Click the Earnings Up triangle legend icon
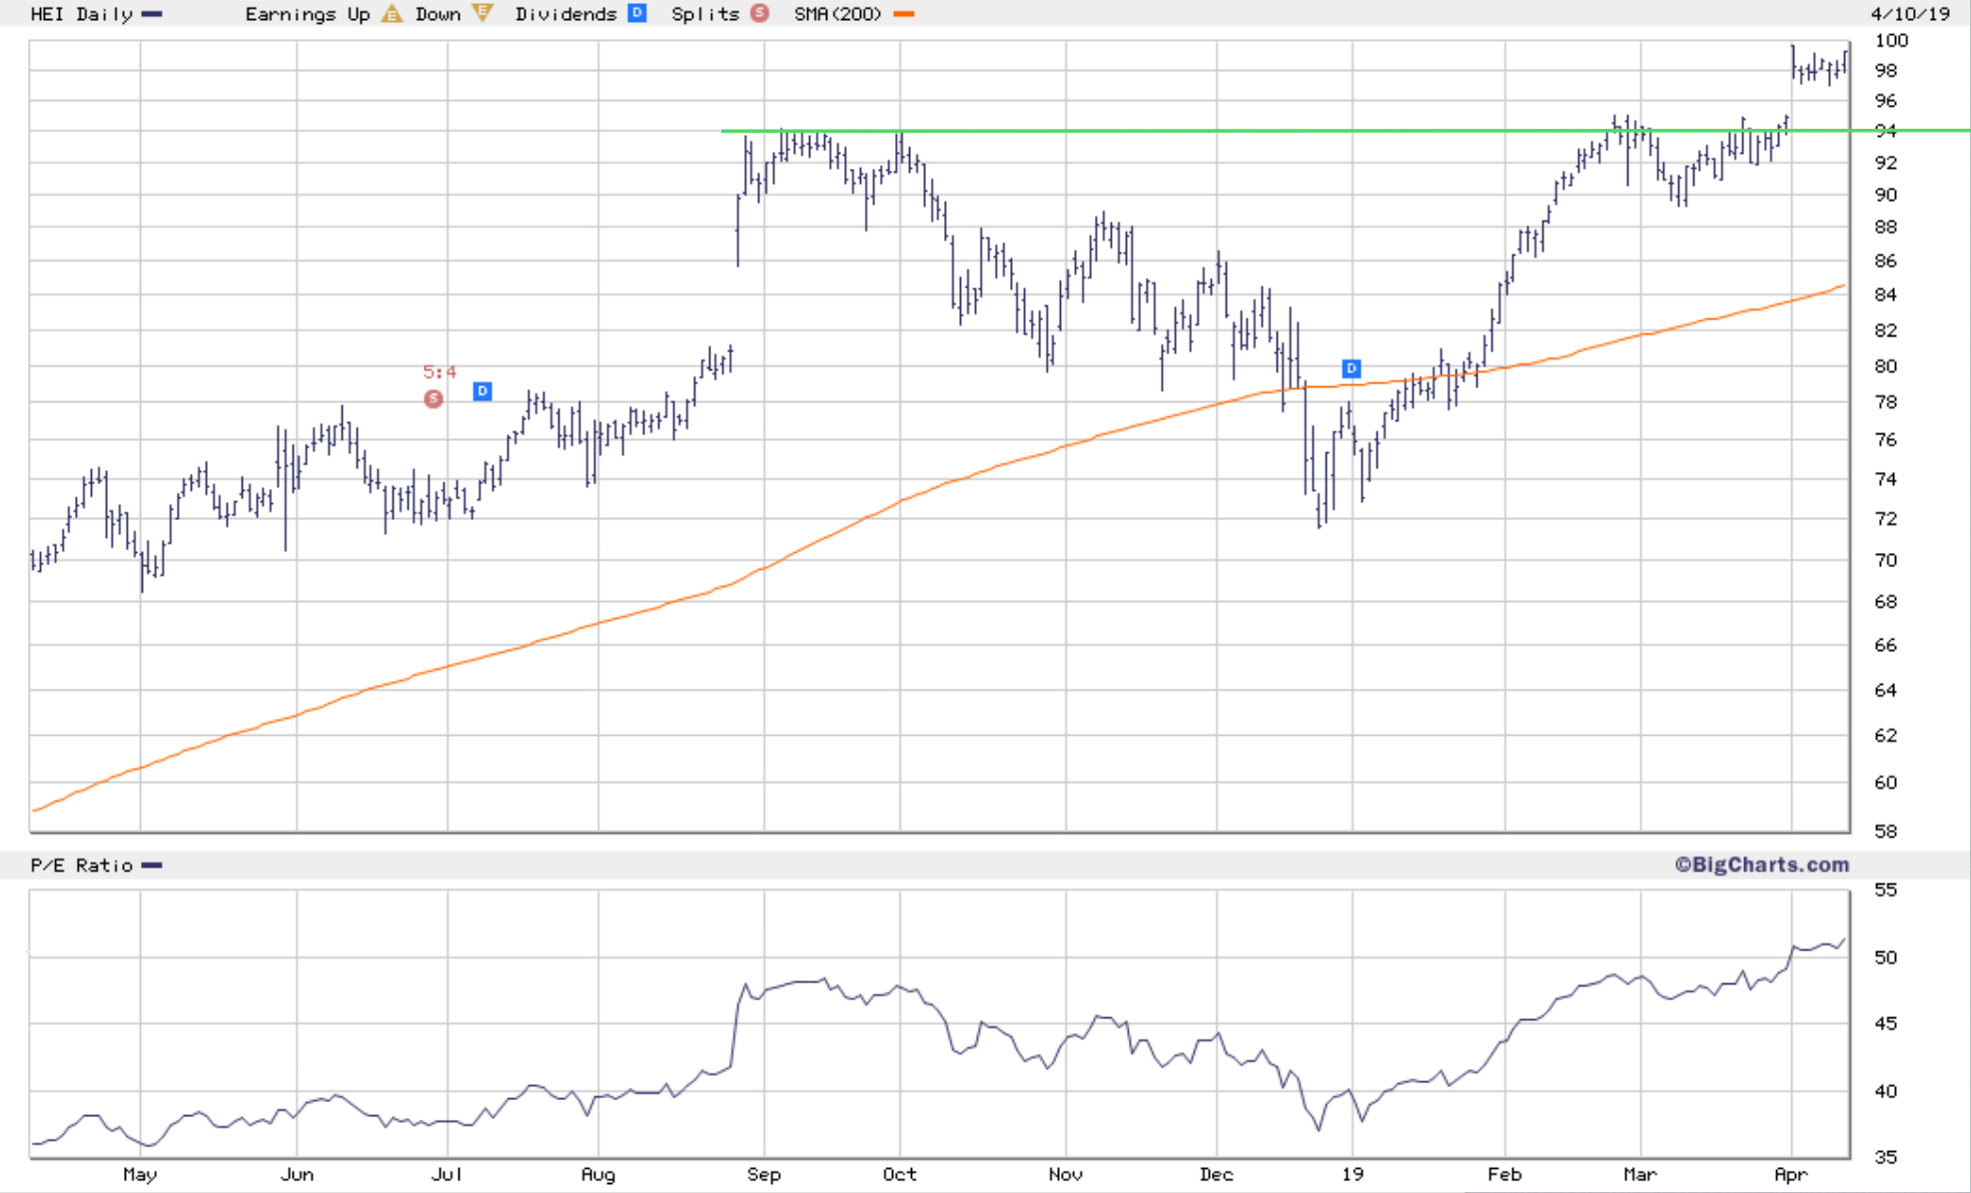 393,14
